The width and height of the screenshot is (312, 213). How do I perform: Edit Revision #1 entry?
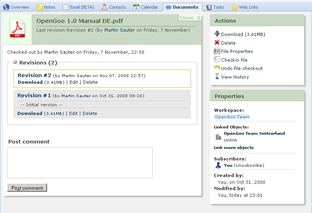(74, 113)
